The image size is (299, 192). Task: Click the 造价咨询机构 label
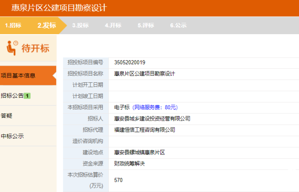(x=88, y=141)
